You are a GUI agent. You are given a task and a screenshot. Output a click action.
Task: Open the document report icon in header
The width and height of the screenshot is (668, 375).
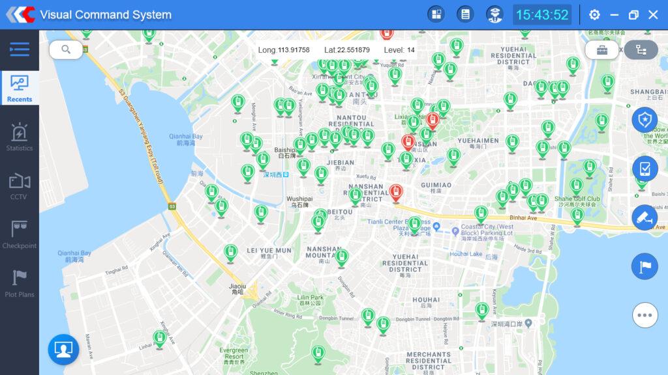click(x=465, y=14)
